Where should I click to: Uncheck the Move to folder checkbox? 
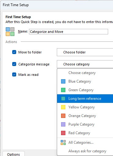14,52
